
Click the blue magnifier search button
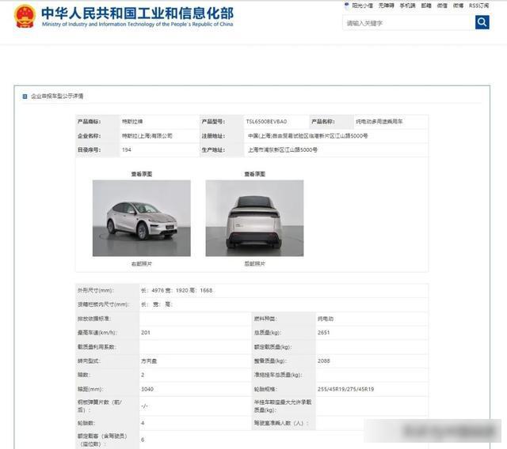coord(482,22)
